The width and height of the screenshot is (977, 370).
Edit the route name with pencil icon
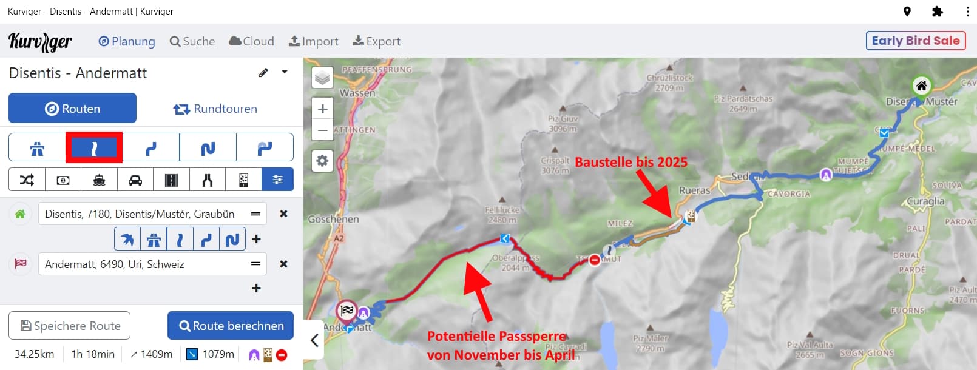tap(263, 73)
